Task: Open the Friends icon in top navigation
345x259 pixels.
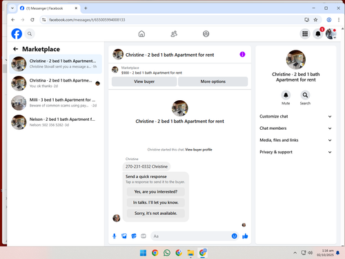Action: pyautogui.click(x=174, y=34)
